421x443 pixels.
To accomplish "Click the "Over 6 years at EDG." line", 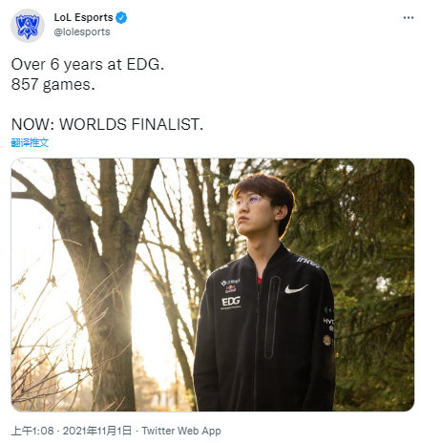I will point(88,65).
